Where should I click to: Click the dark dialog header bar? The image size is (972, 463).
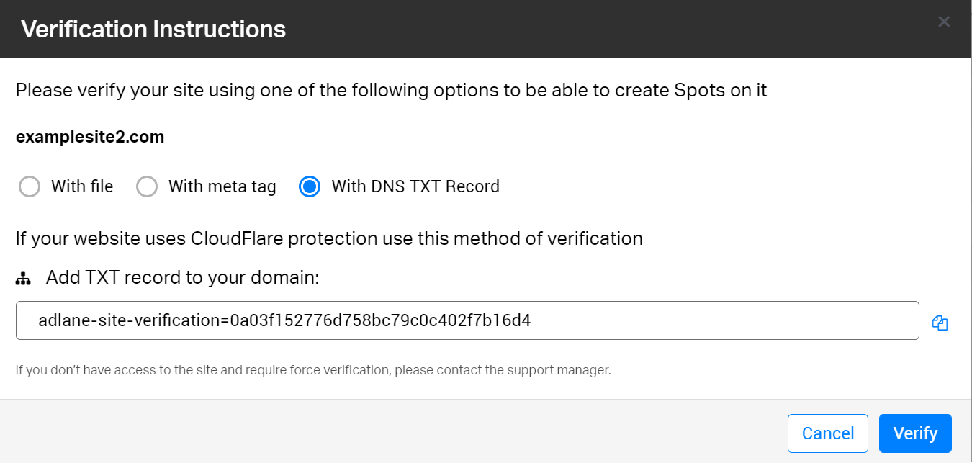576,29
